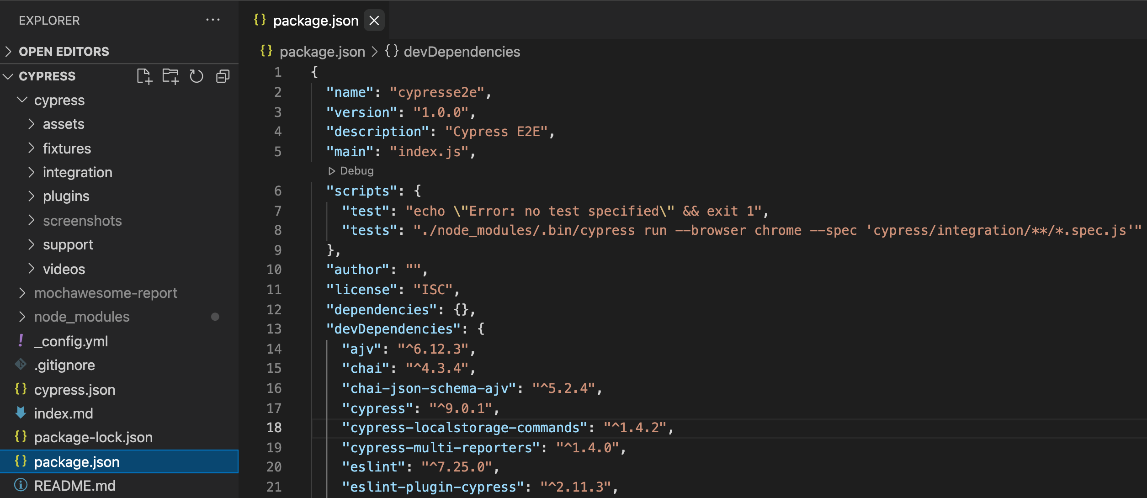The width and height of the screenshot is (1147, 498).
Task: Click the .gitignore git diamond icon
Action: click(21, 365)
